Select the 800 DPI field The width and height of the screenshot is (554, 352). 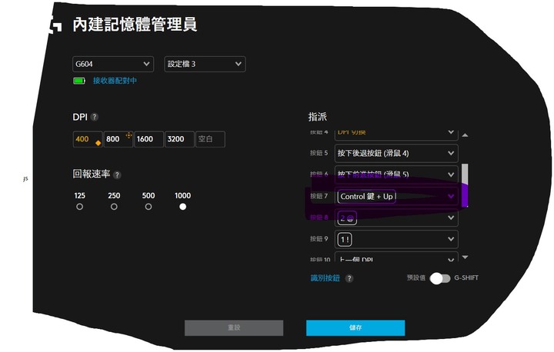click(118, 139)
